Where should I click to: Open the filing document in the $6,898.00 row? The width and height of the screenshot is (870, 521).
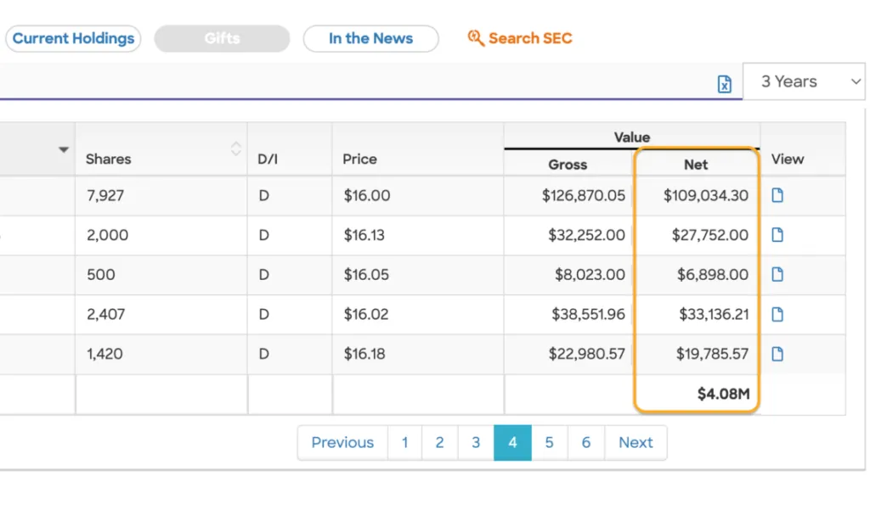777,274
